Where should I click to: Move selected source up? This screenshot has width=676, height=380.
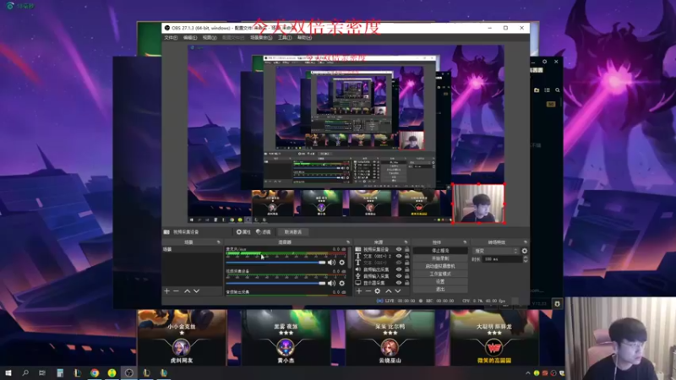389,291
